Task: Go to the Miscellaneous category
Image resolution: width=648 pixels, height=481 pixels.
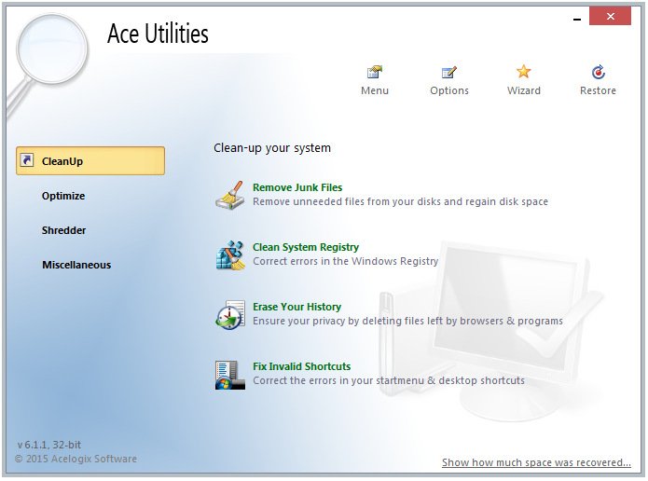Action: coord(76,265)
